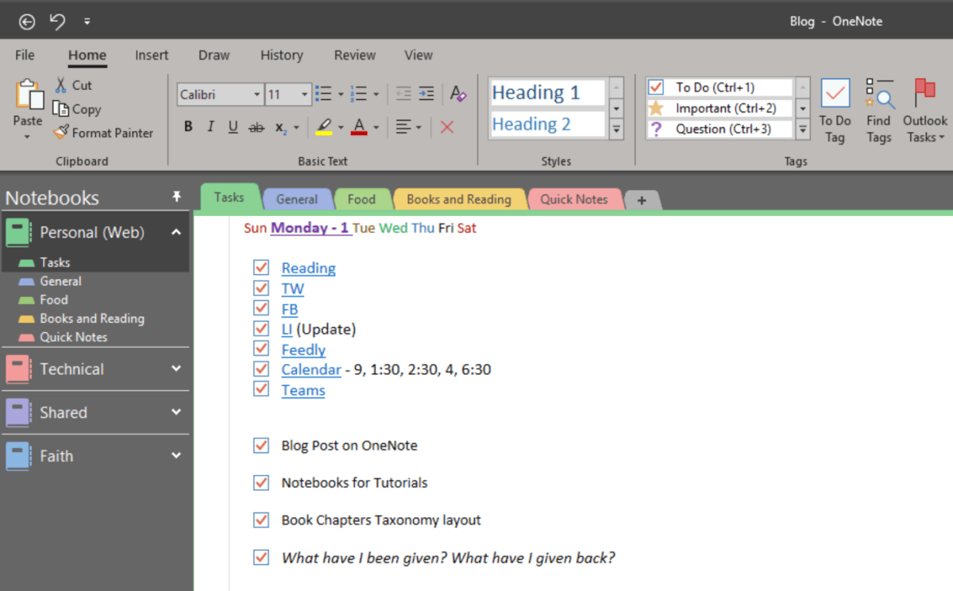Open Find Tags tool
Viewport: 953px width, 591px height.
pos(878,95)
